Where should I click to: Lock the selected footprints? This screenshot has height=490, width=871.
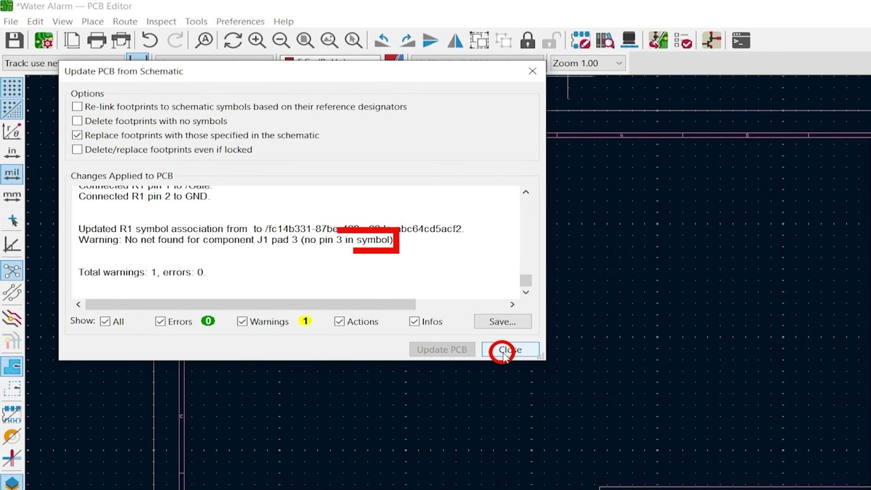click(x=527, y=41)
